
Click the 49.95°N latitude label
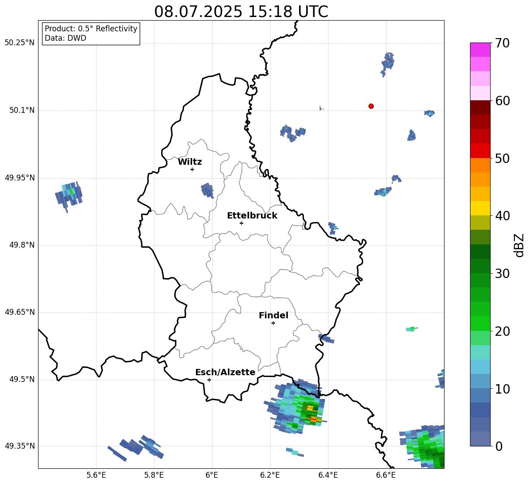click(x=20, y=178)
